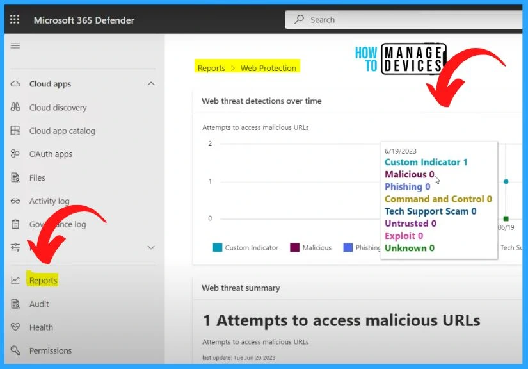Image resolution: width=528 pixels, height=369 pixels.
Task: Click the 6/19/2023 date in tooltip
Action: [401, 151]
